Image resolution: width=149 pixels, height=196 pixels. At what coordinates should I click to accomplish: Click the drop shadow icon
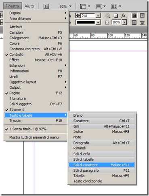point(116,16)
